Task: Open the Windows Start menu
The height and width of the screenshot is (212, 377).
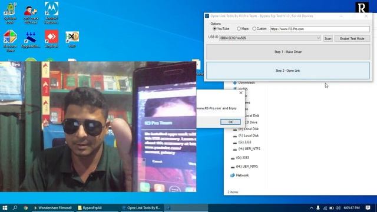Action: 5,208
